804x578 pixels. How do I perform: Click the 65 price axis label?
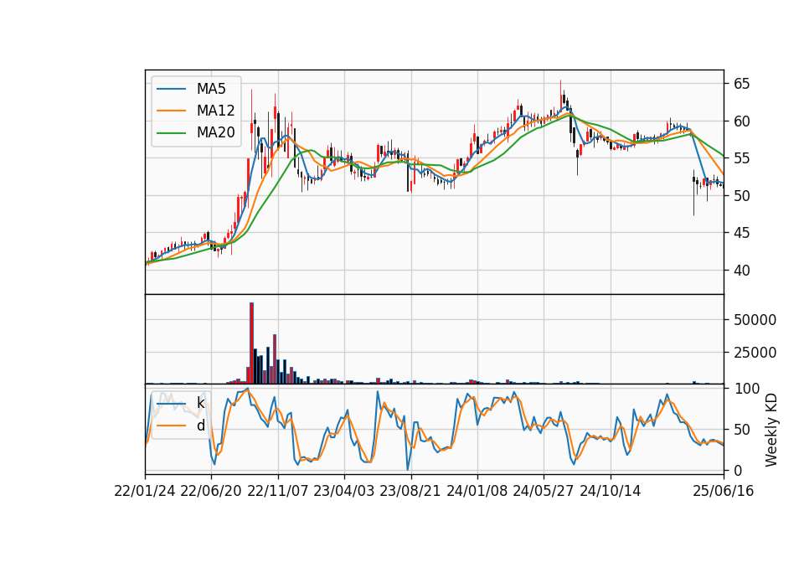point(741,84)
